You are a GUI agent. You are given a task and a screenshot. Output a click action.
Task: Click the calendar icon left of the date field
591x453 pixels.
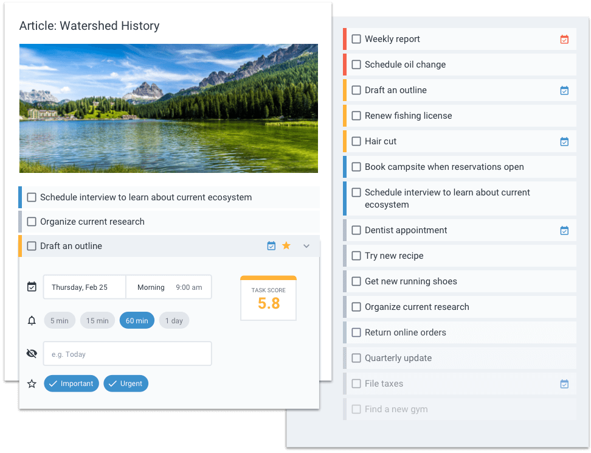32,286
